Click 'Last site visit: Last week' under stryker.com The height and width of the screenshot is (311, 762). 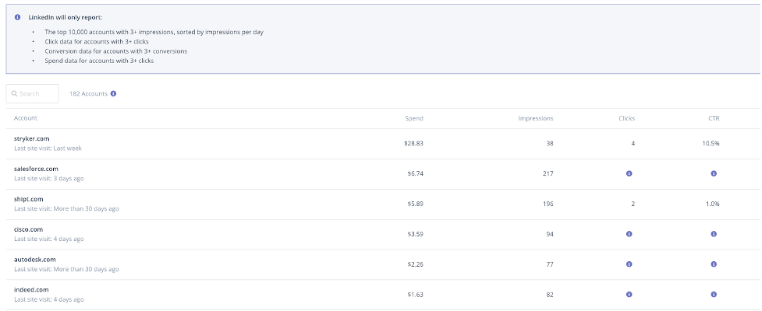tap(48, 149)
